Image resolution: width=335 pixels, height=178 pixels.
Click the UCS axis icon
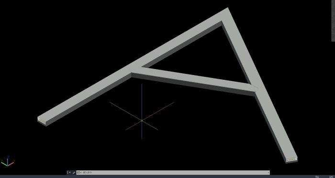coord(8,161)
